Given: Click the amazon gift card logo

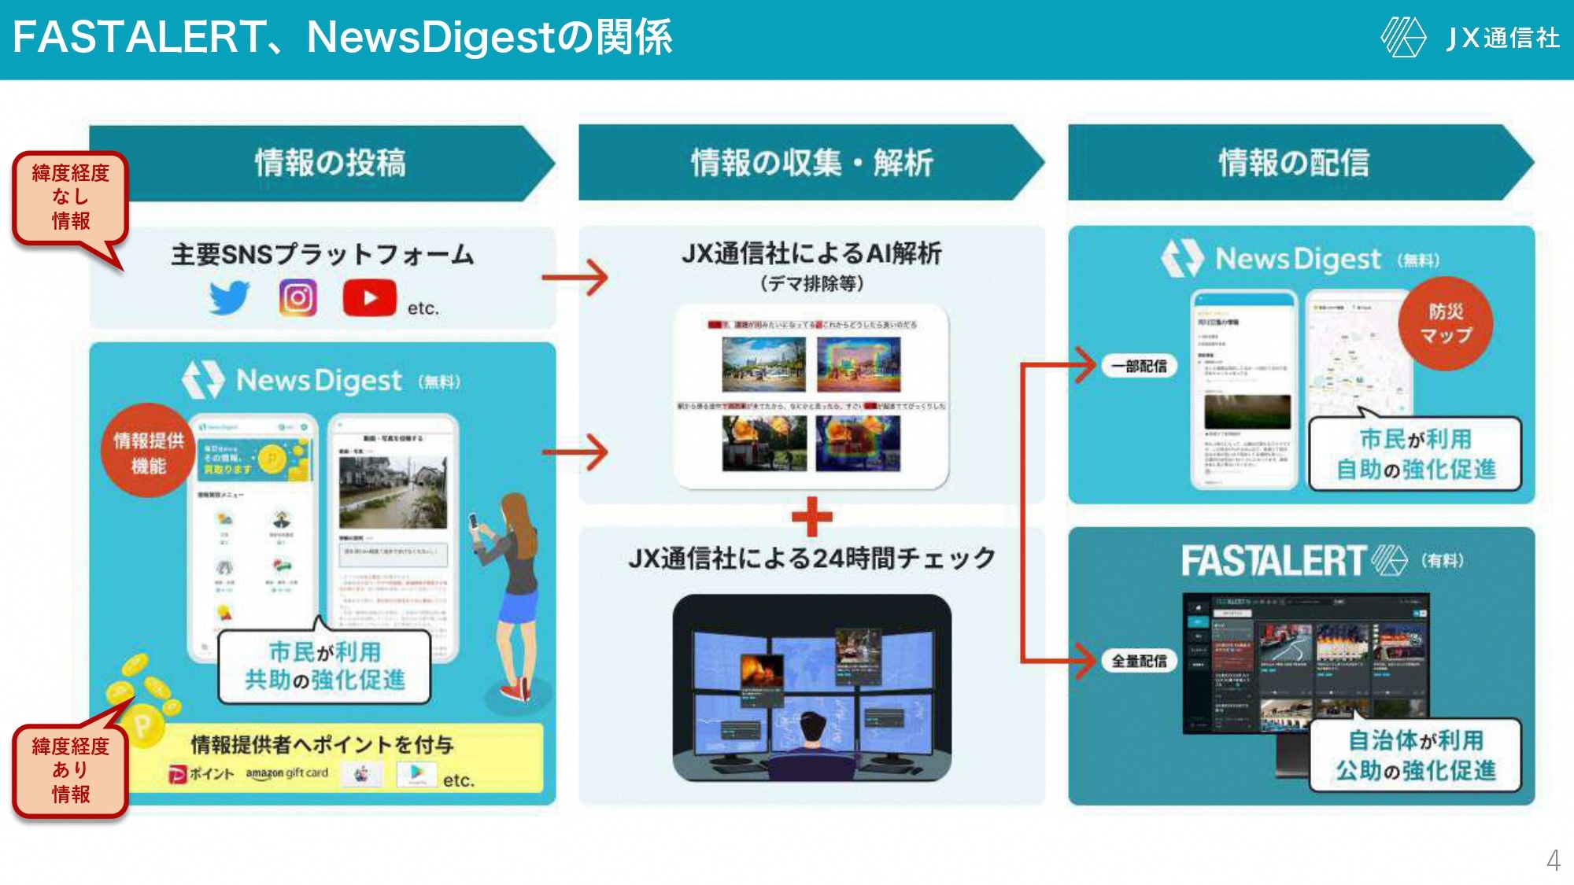Looking at the screenshot, I should click(x=286, y=773).
